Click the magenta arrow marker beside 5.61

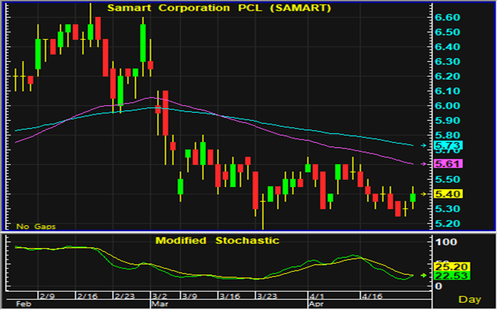pos(424,164)
